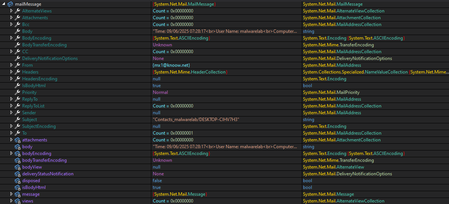Click the wrench icon beside Body property

[x=17, y=31]
